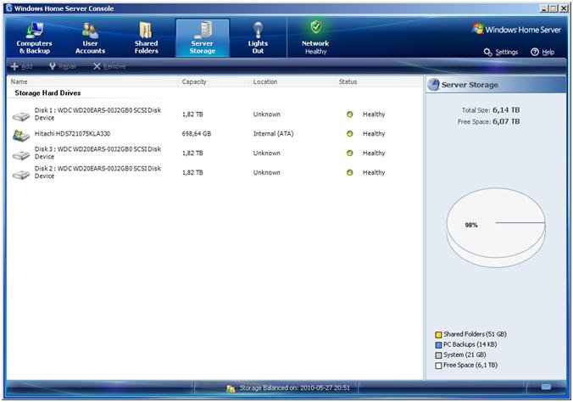
Task: Select the Disk 2 WDC WD20EARS row text
Action: click(x=97, y=172)
